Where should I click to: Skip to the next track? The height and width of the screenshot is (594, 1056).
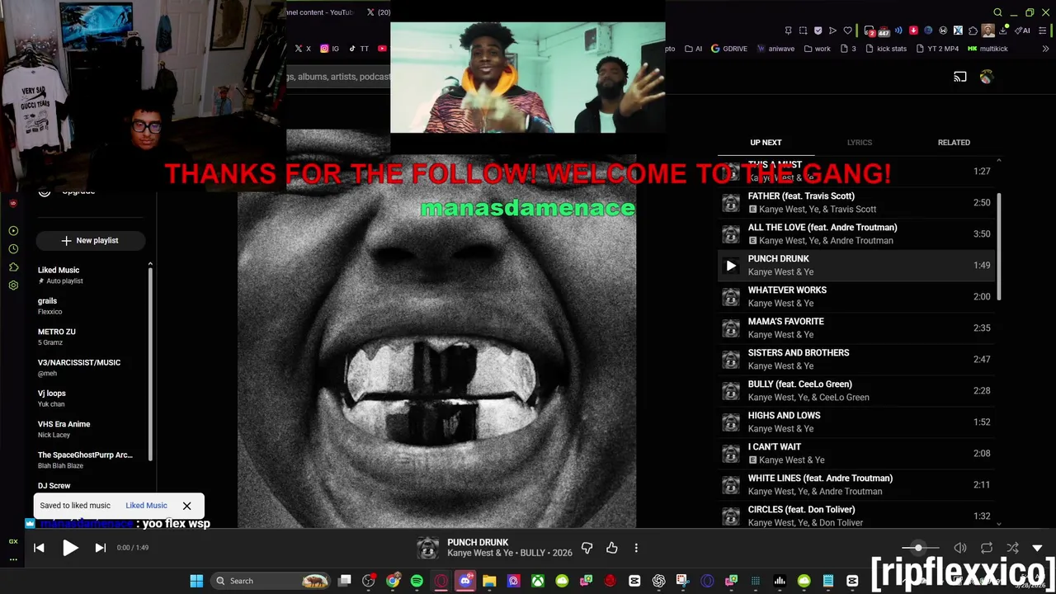(x=101, y=548)
